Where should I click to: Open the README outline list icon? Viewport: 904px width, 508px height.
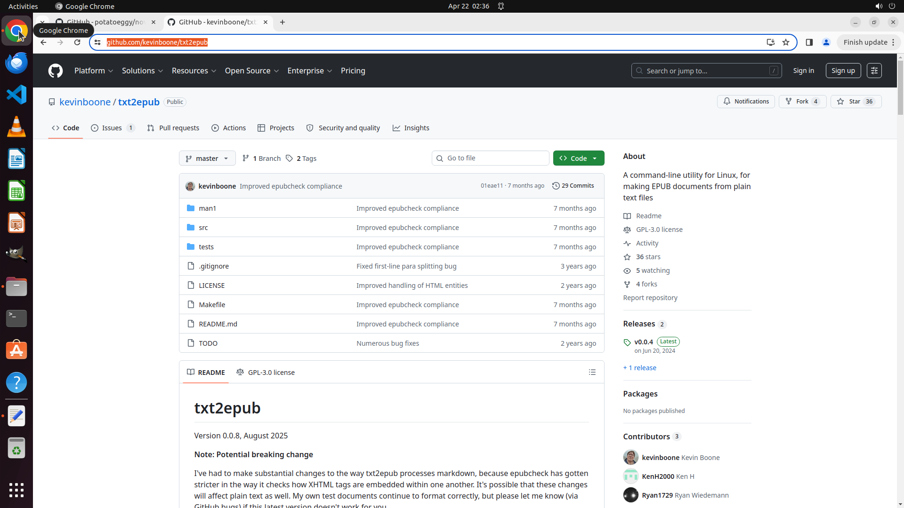[x=592, y=373]
